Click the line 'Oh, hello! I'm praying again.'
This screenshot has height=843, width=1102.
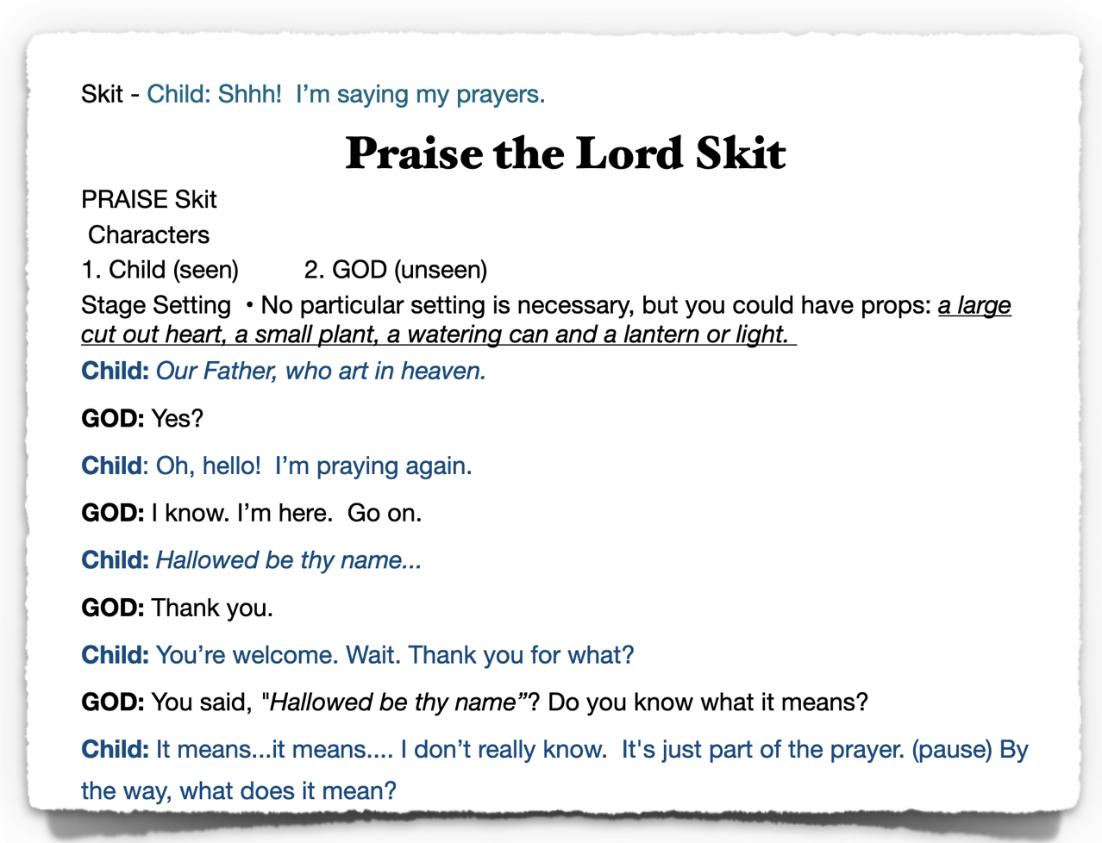[x=314, y=465]
